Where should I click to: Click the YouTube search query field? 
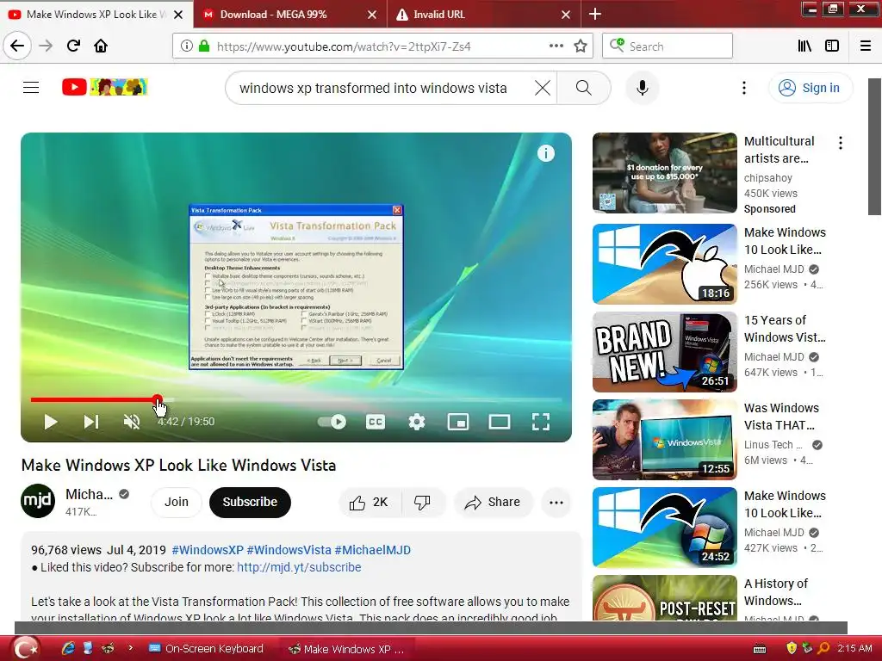pos(374,89)
